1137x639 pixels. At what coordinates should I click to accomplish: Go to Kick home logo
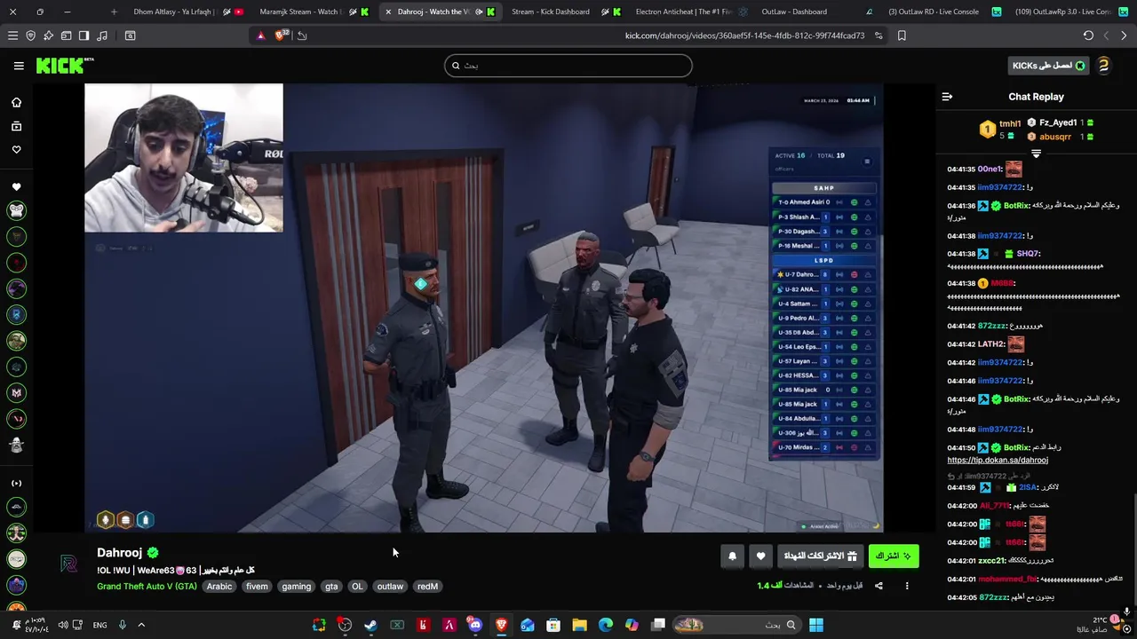click(x=64, y=66)
